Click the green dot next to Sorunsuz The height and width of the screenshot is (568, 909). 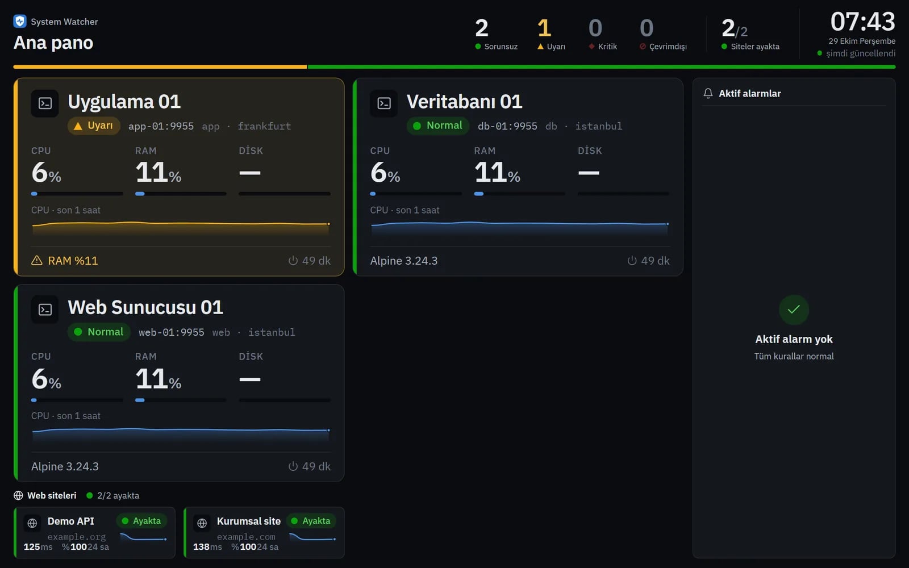click(x=478, y=47)
